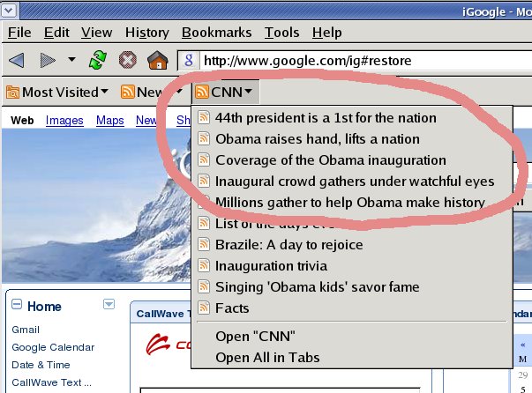532x393 pixels.
Task: Click the Web link on Google bar
Action: [22, 120]
